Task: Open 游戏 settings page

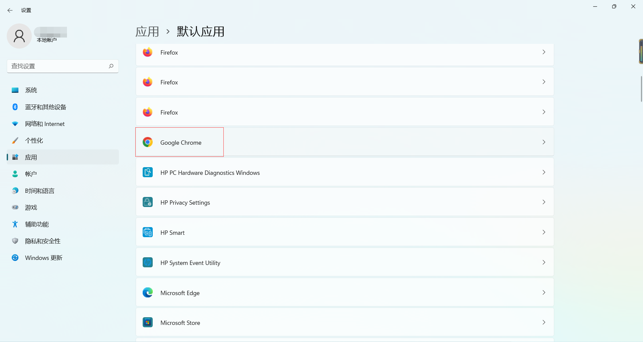Action: tap(63, 207)
